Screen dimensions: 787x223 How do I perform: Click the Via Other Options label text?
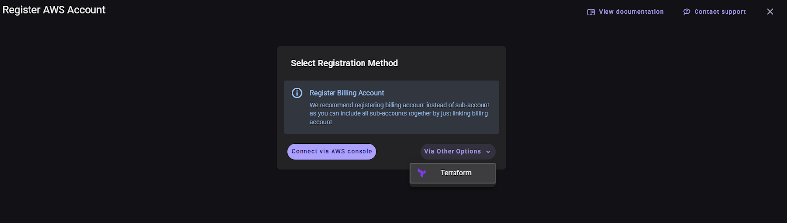pyautogui.click(x=453, y=151)
